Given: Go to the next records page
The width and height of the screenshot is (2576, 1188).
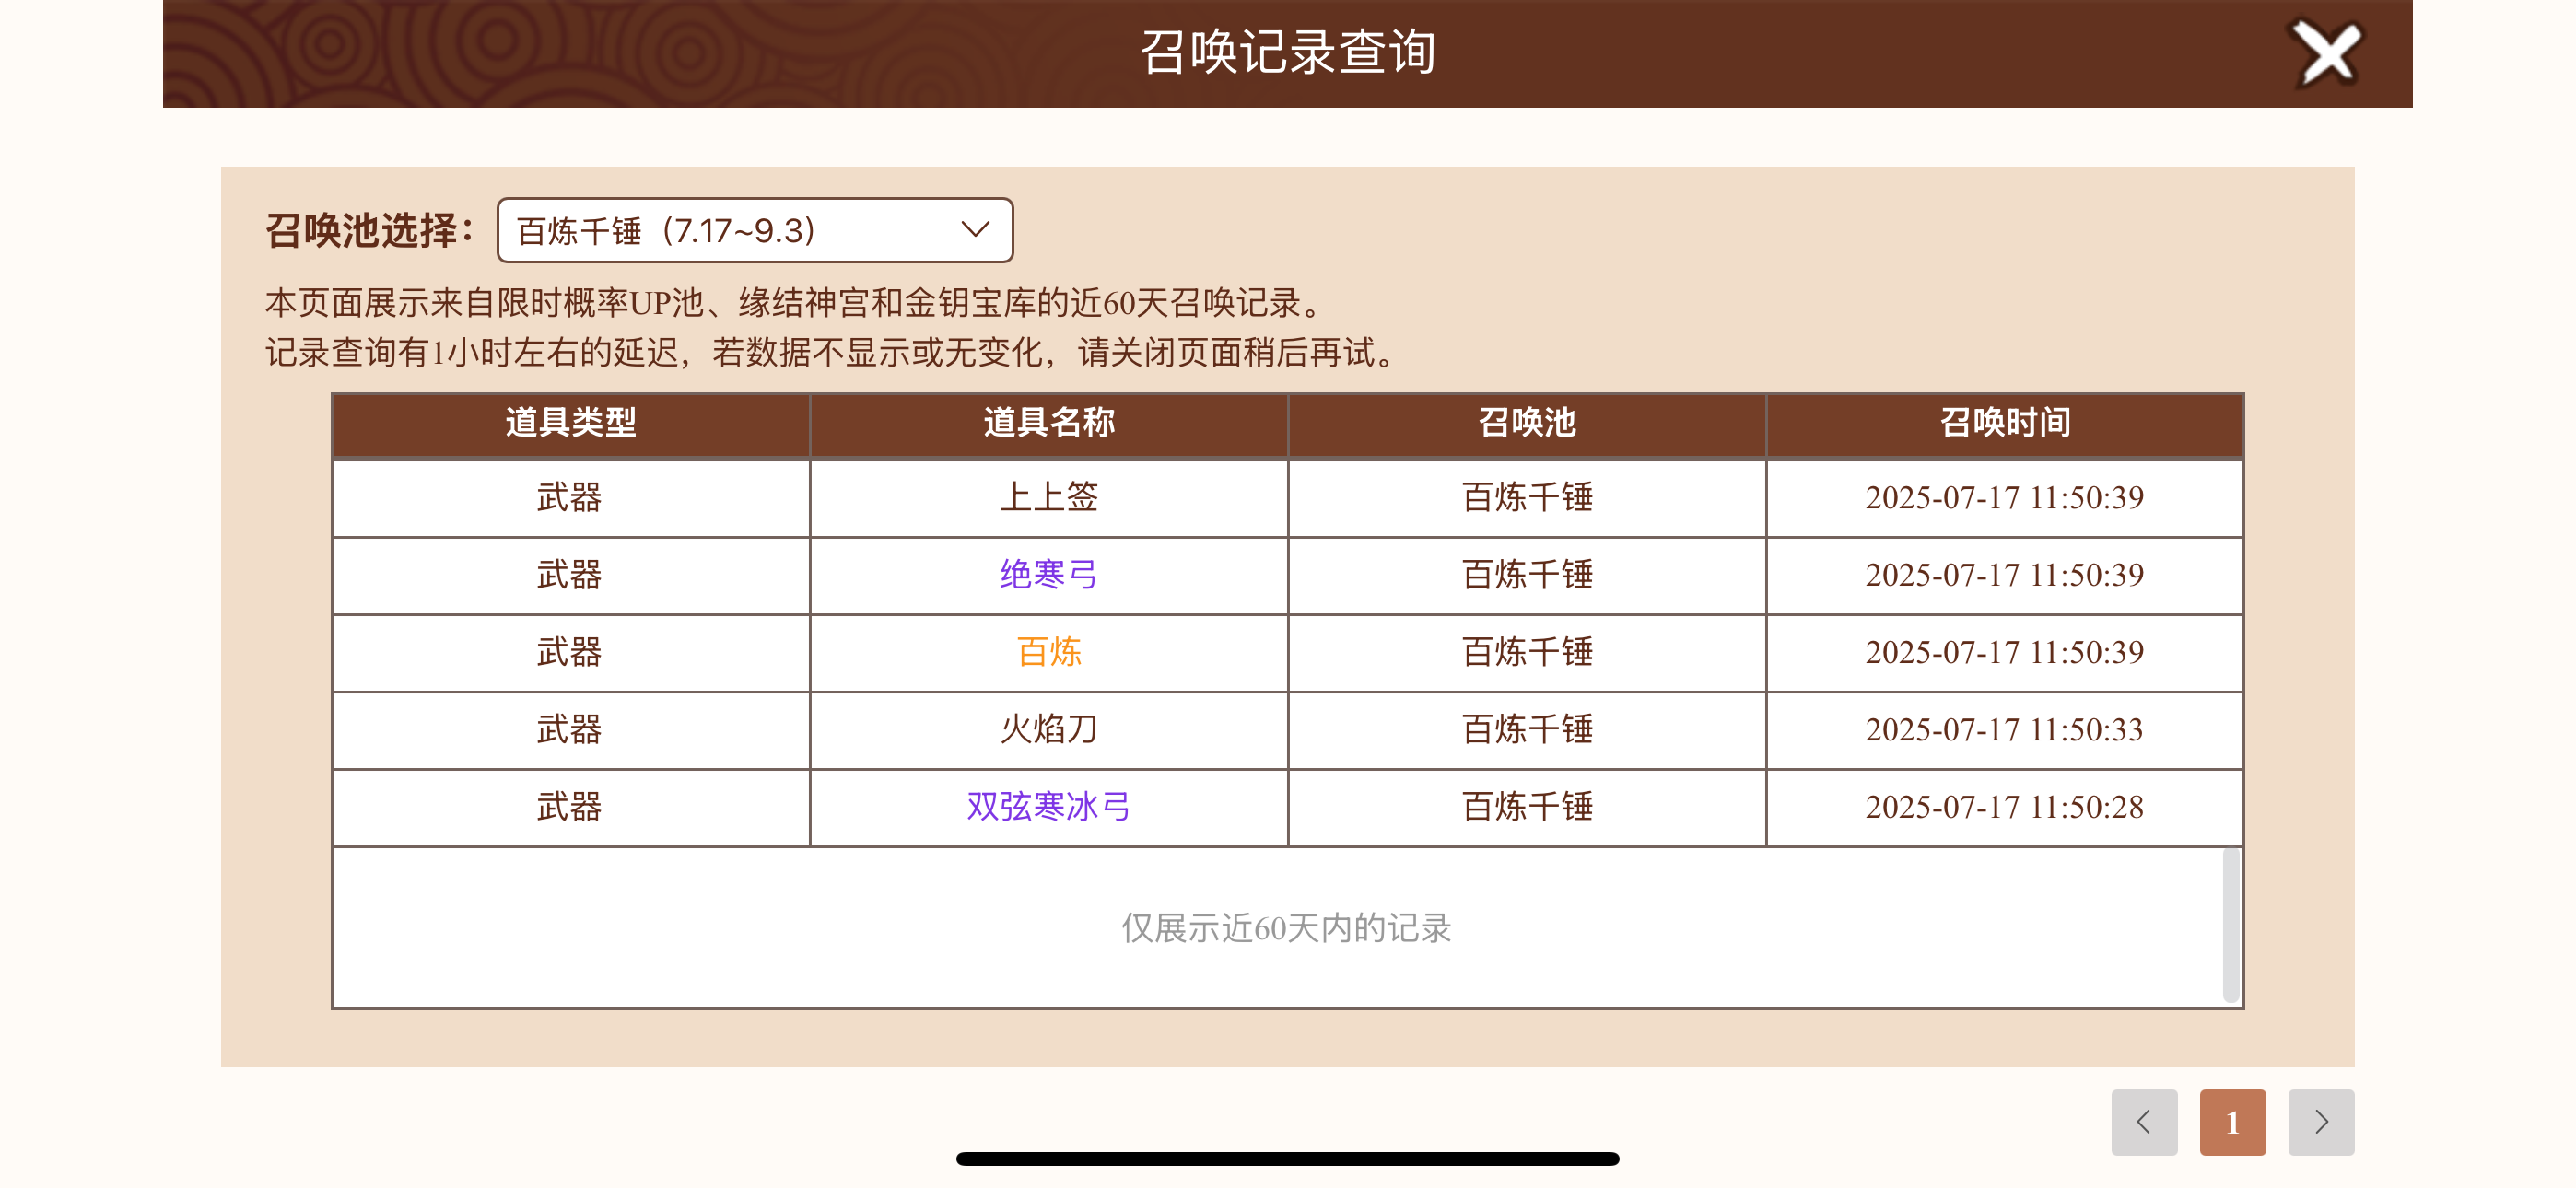Looking at the screenshot, I should pos(2321,1122).
